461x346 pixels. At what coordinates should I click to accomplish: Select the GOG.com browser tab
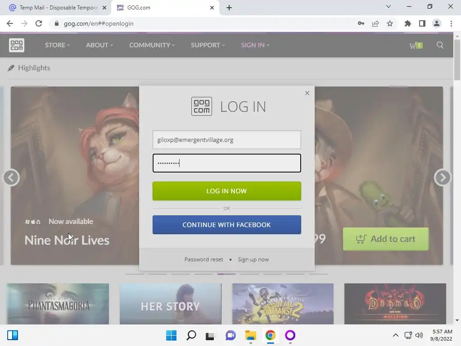[x=165, y=8]
